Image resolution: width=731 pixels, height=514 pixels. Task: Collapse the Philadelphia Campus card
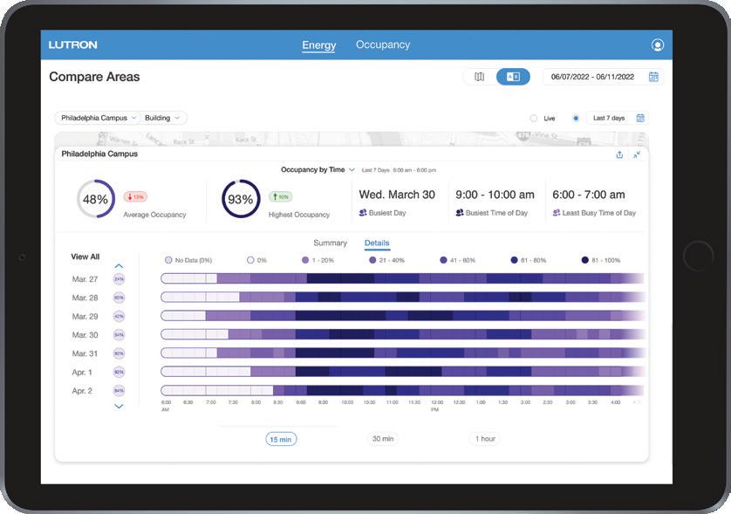point(637,154)
